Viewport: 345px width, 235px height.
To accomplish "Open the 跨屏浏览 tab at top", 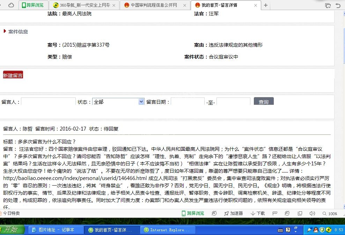I will 32,5.
